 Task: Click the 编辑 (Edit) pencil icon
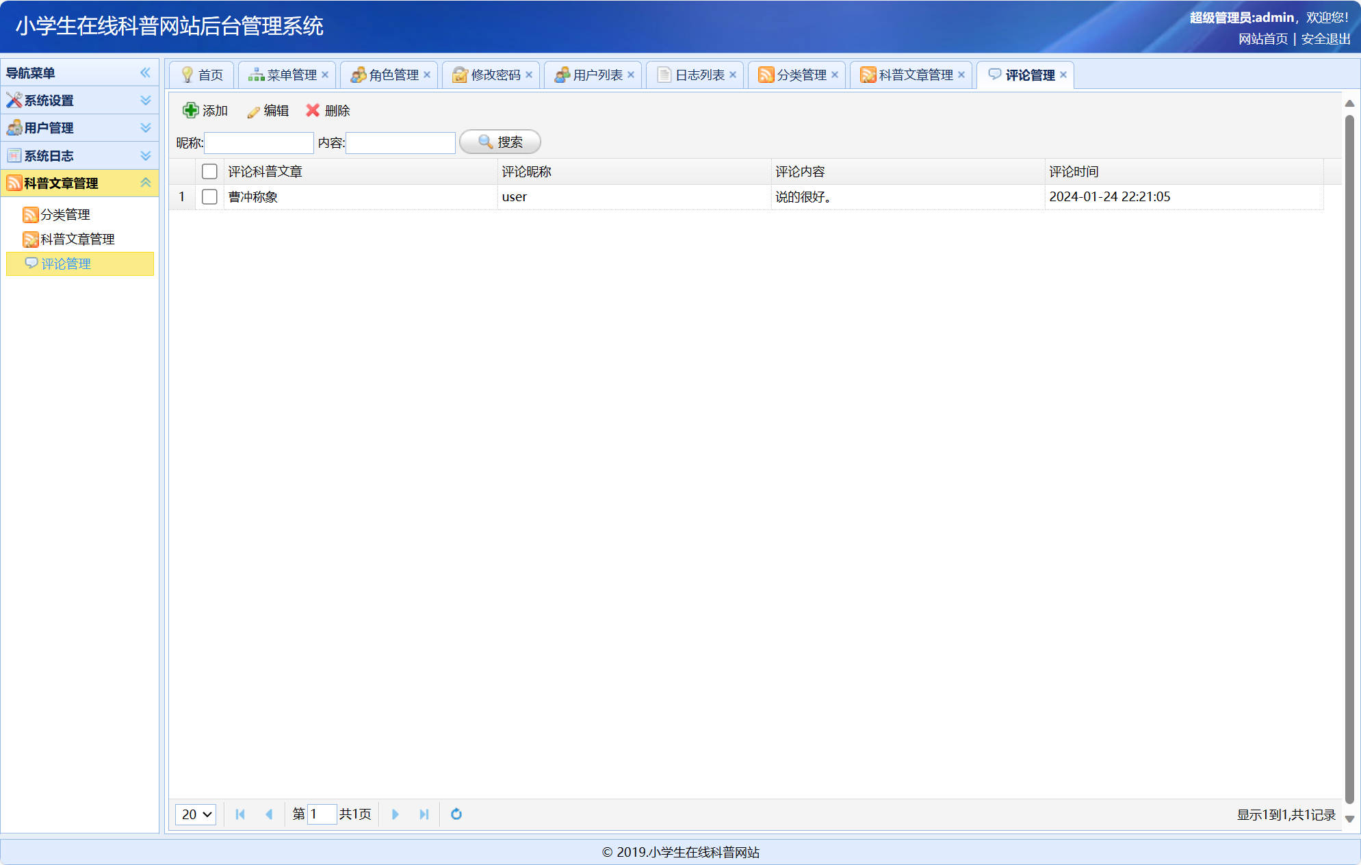[x=253, y=110]
